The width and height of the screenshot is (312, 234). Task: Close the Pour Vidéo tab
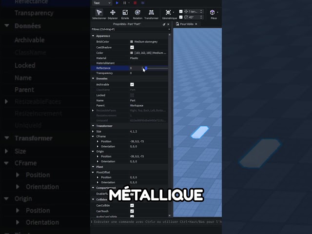coord(196,24)
